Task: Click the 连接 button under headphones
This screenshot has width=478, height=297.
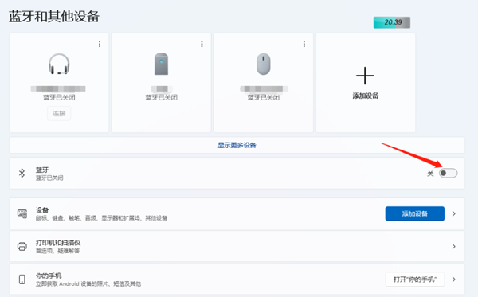Action: coord(59,113)
